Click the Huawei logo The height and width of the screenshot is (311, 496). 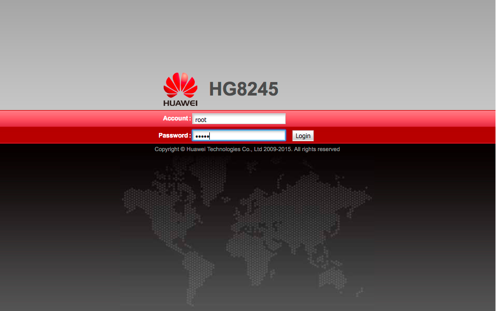[180, 89]
